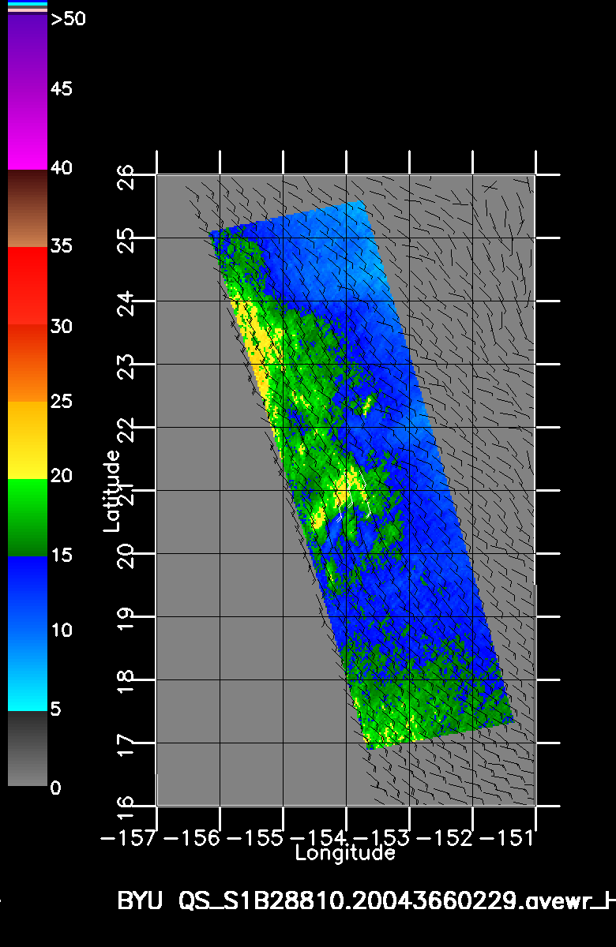
Task: Select the green 15–20 legend band
Action: pyautogui.click(x=27, y=518)
